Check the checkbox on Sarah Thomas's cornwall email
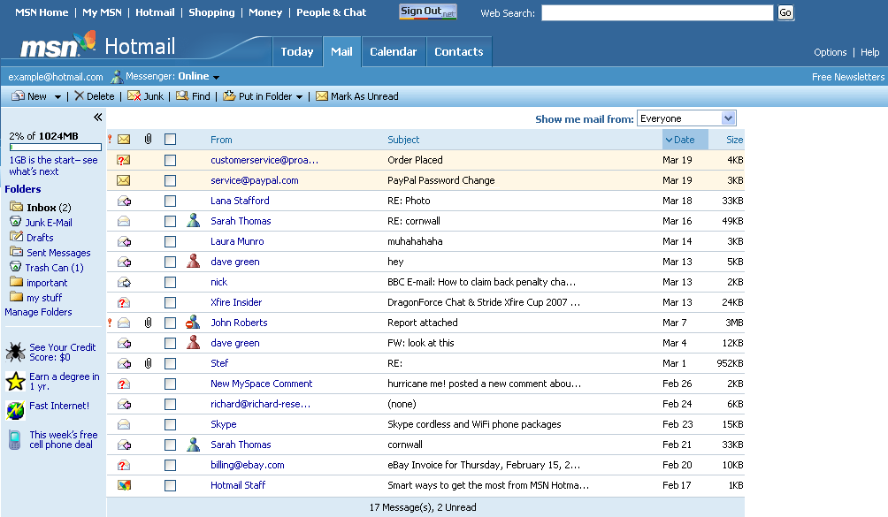 (170, 445)
